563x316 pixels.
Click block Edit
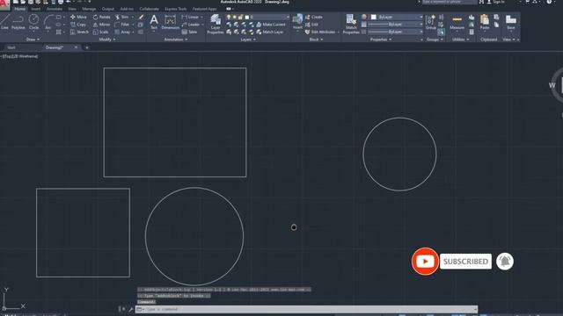tap(311, 25)
